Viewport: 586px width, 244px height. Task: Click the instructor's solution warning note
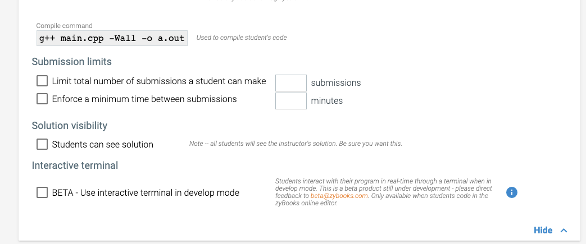click(x=296, y=144)
